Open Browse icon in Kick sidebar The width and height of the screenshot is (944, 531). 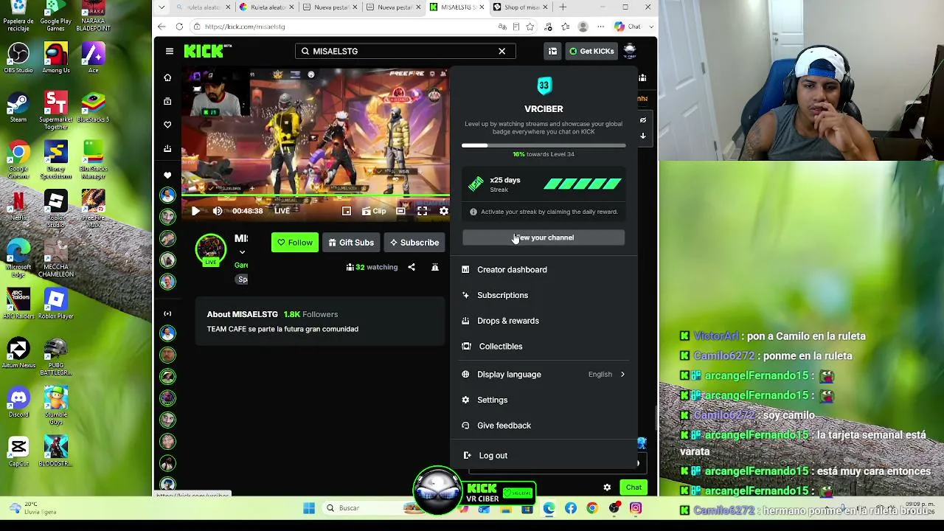click(167, 101)
